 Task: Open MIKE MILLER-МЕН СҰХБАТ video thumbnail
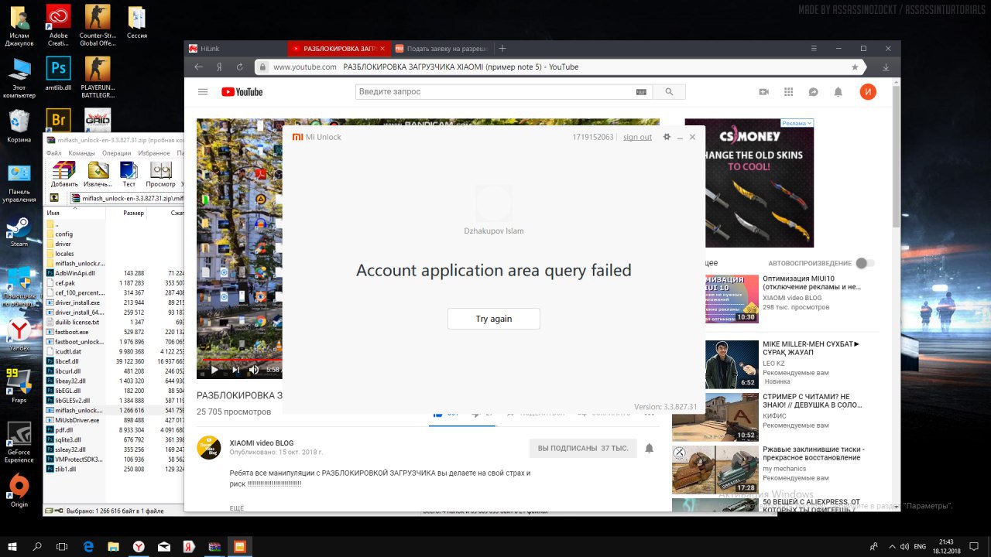click(732, 364)
